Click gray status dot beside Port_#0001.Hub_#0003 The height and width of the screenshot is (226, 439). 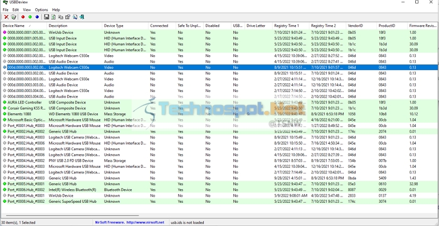(4, 126)
